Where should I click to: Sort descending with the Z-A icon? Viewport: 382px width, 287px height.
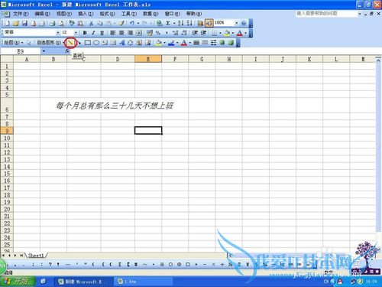pos(189,23)
